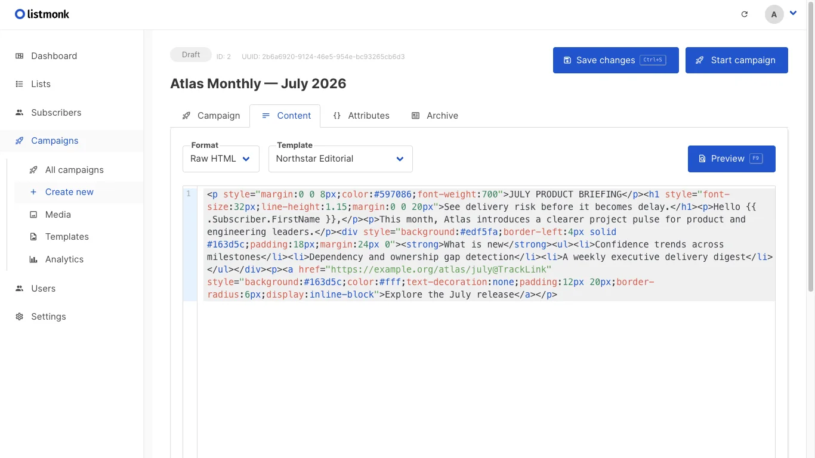Screen dimensions: 815x458
Task: Click the Media image icon
Action: (33, 215)
